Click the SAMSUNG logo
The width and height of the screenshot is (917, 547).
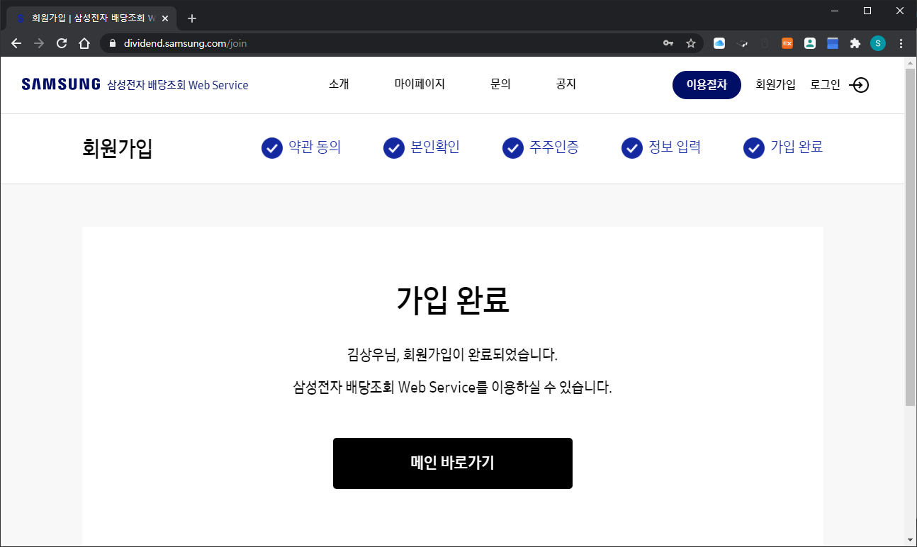click(x=61, y=84)
